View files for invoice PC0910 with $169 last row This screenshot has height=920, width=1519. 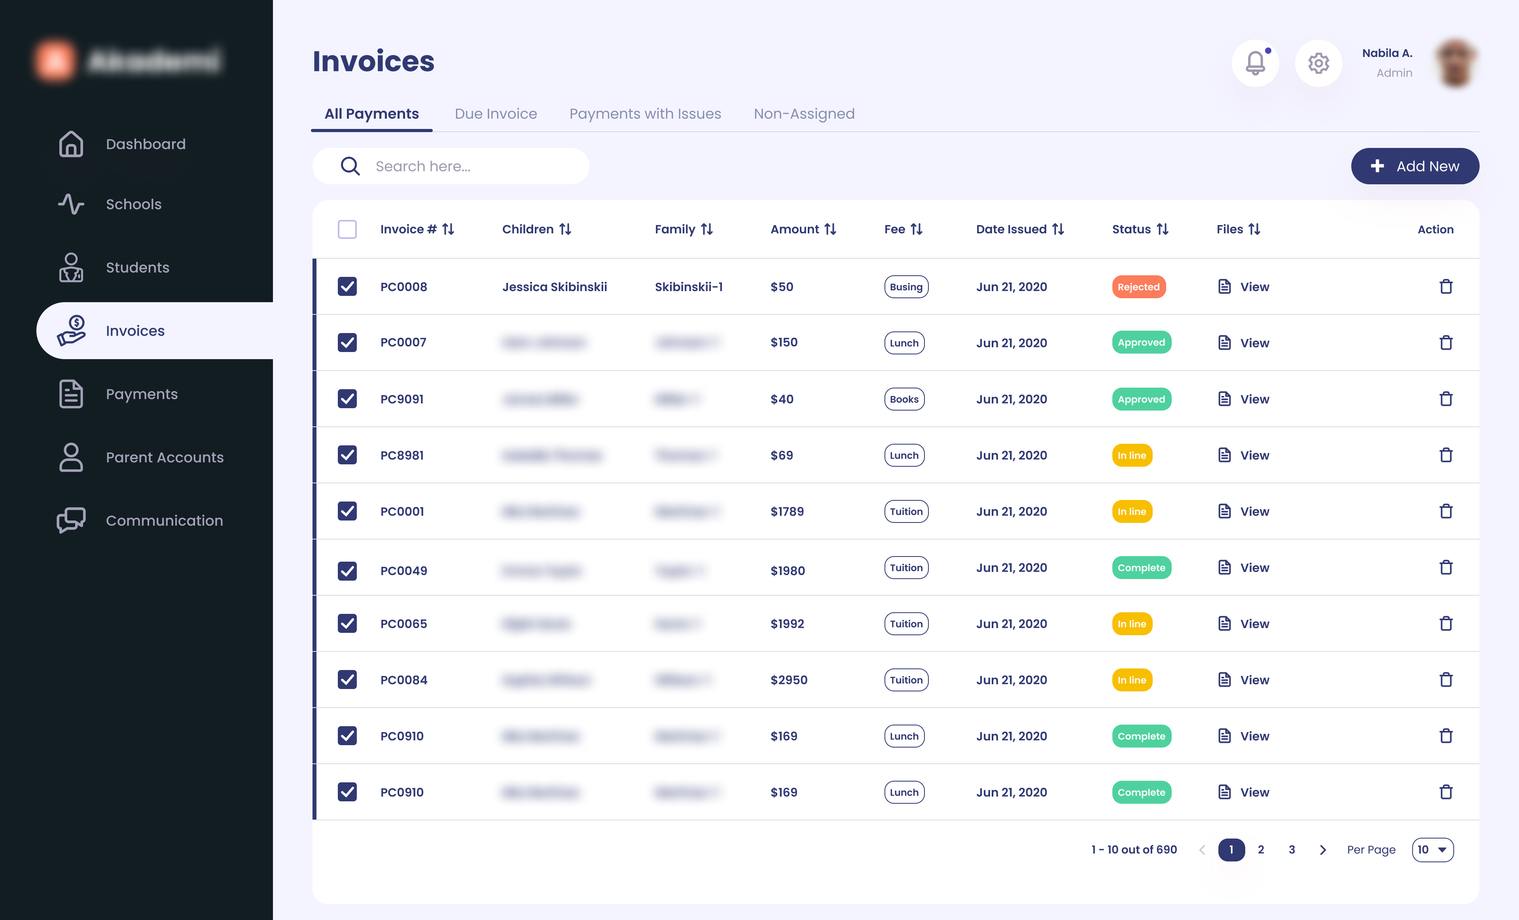click(1243, 792)
